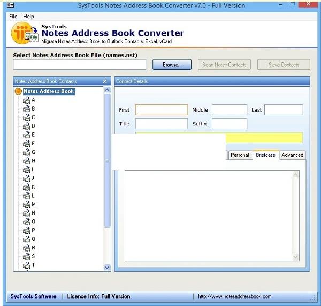Click the Suffix field
The image size is (321, 306).
(x=230, y=124)
